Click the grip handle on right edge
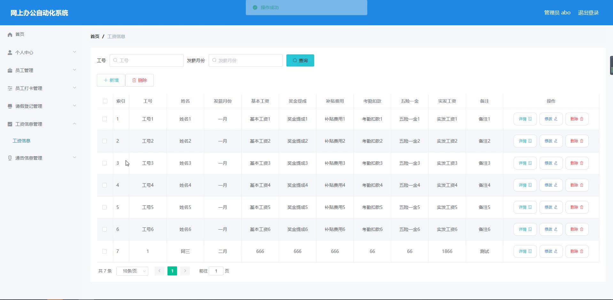Image resolution: width=613 pixels, height=300 pixels. pyautogui.click(x=611, y=65)
